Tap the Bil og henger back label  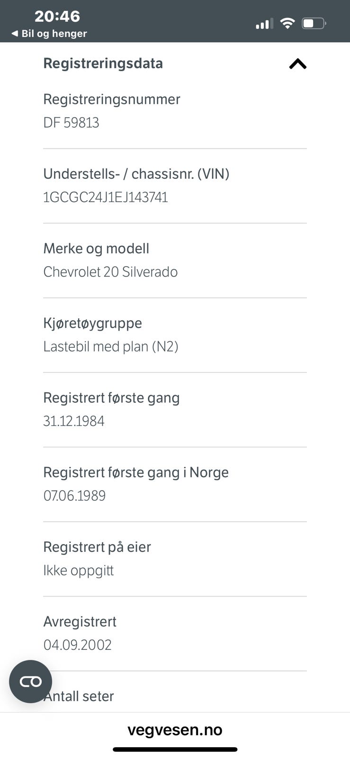click(54, 34)
